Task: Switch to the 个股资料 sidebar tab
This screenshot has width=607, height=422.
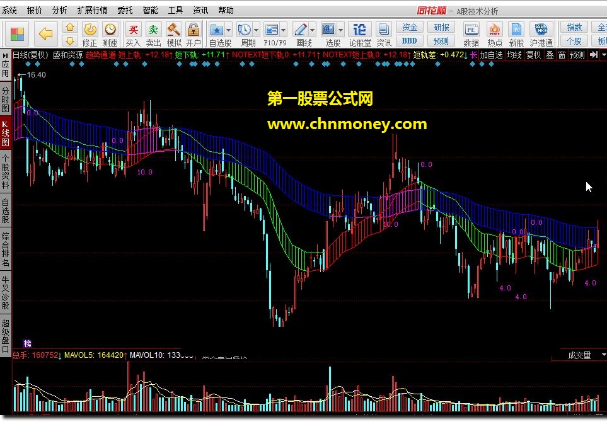Action: [6, 172]
